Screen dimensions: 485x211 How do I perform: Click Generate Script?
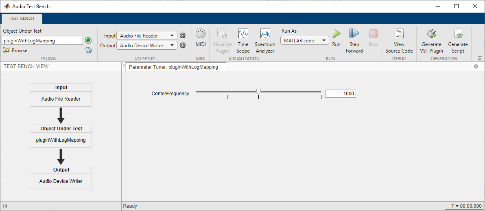458,42
